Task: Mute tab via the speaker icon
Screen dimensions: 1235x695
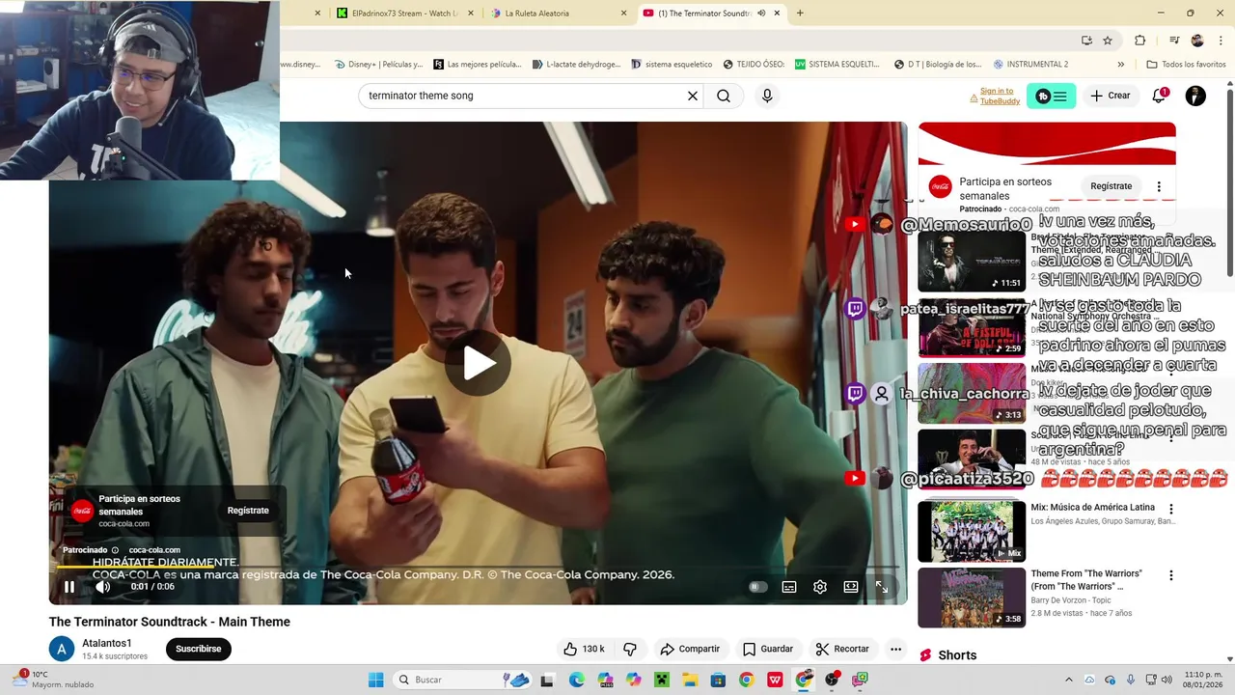Action: [761, 14]
